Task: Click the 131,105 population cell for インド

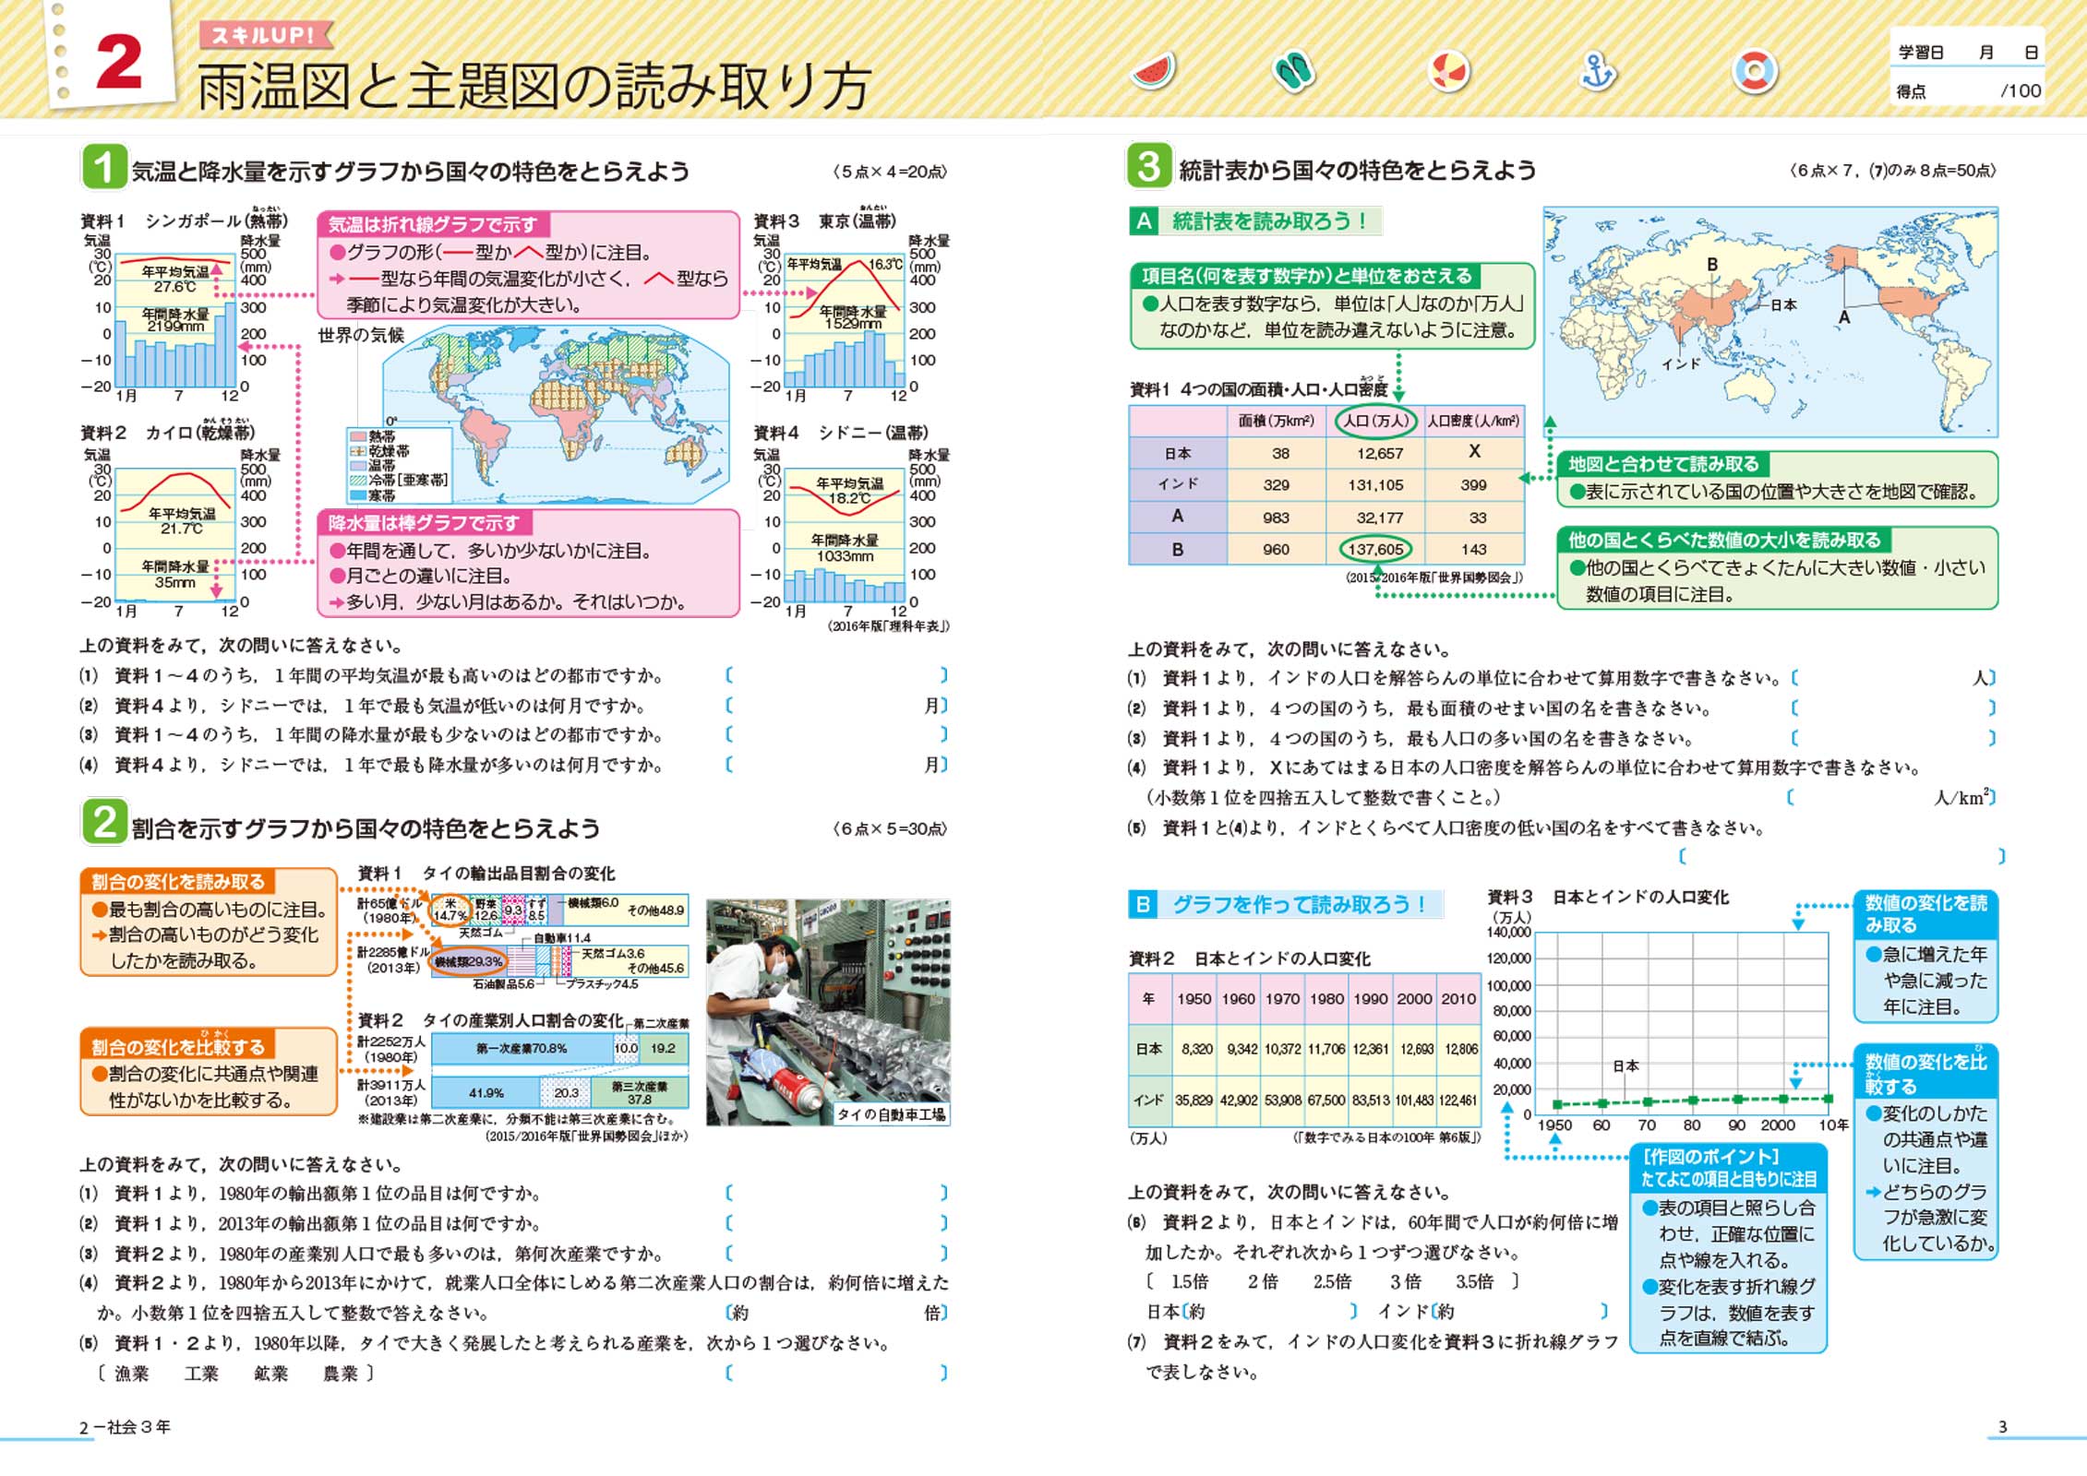Action: click(x=1375, y=484)
